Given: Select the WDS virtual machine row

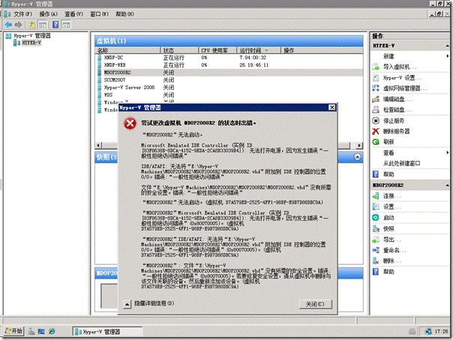Looking at the screenshot, I should (x=230, y=95).
